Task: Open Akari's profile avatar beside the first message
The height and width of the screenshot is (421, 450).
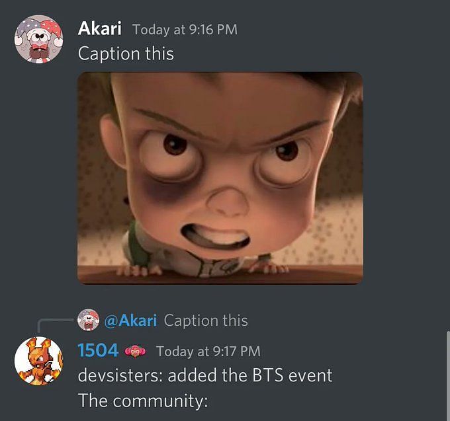Action: pyautogui.click(x=39, y=39)
